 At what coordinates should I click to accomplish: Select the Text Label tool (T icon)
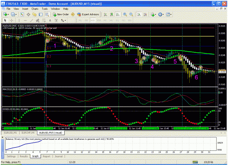[56, 20]
